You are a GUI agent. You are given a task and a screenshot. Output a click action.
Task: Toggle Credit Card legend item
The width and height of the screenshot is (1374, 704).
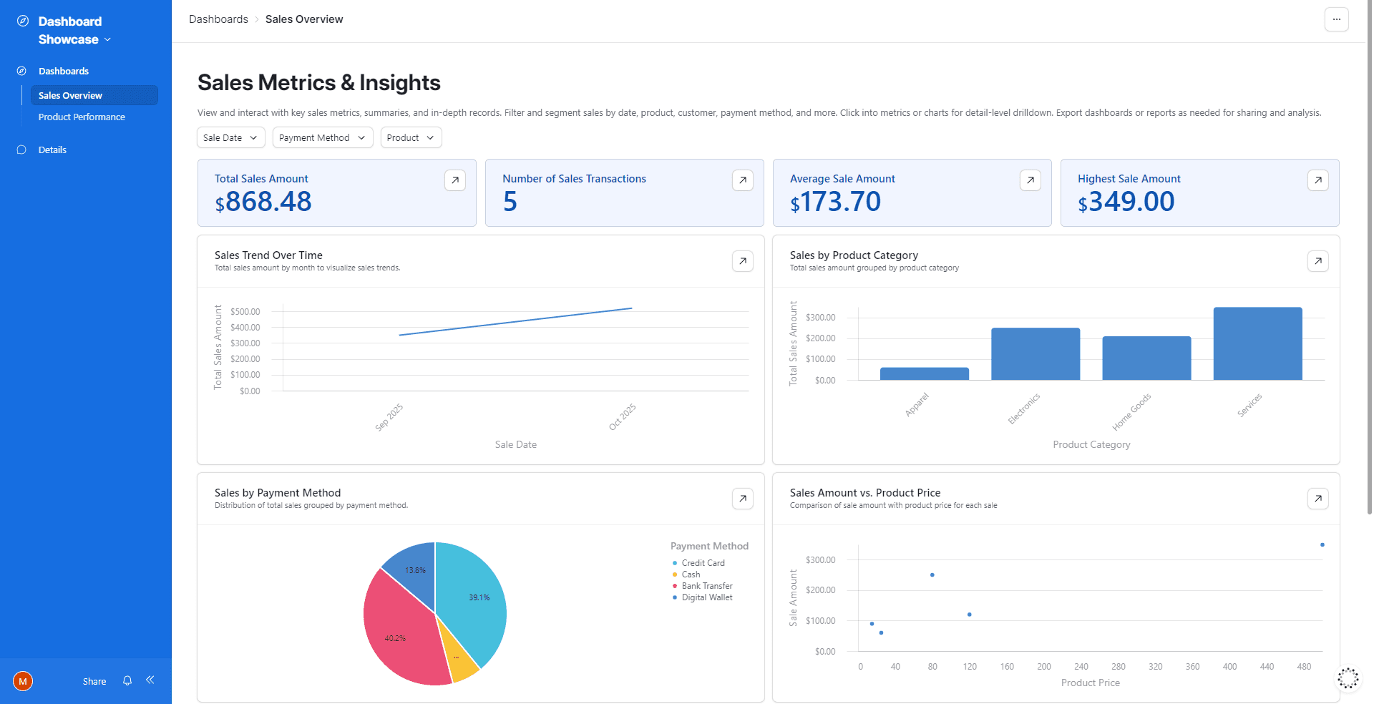click(x=703, y=563)
